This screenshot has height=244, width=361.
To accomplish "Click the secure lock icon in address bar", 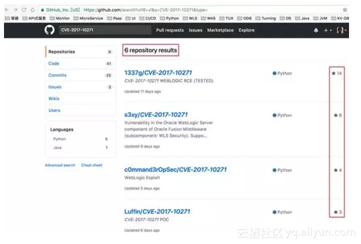I will (42, 10).
